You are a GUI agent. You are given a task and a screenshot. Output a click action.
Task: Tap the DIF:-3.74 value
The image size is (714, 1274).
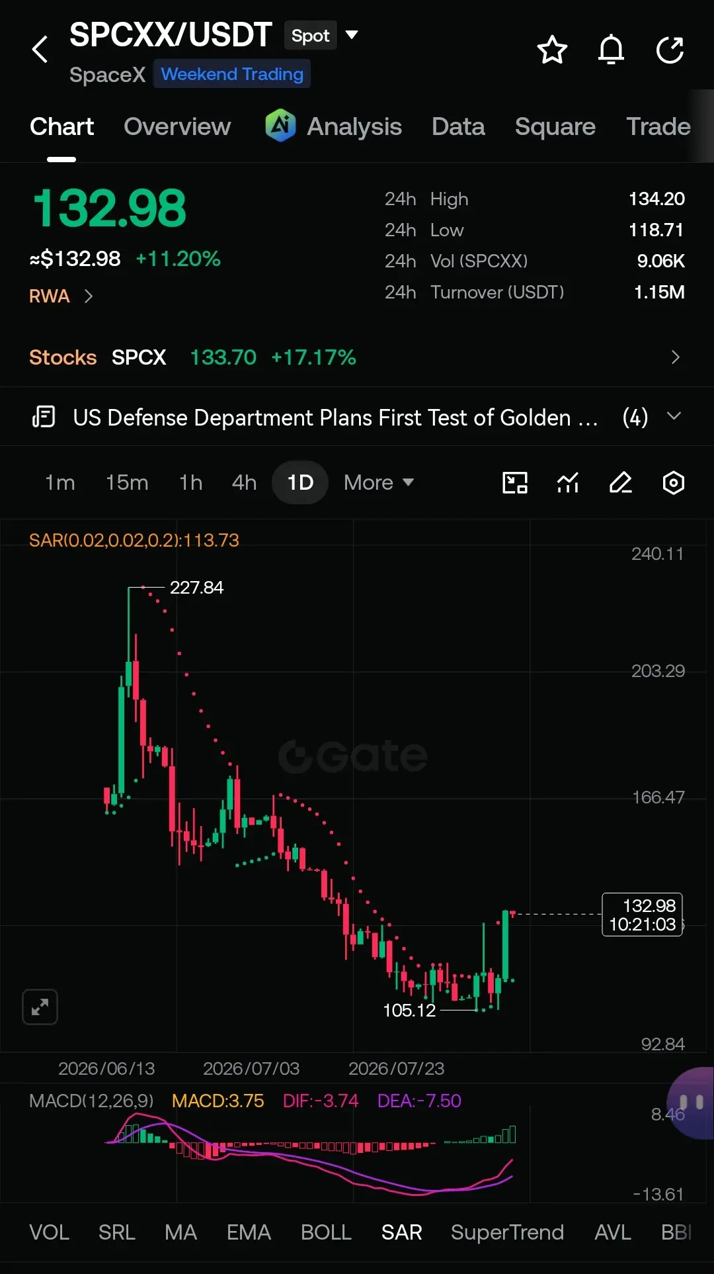tap(321, 1101)
